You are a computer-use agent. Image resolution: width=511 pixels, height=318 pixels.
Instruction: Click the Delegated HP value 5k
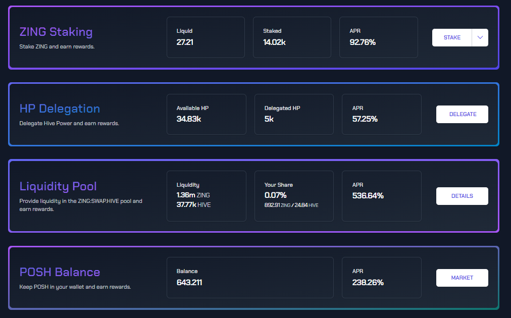coord(269,119)
